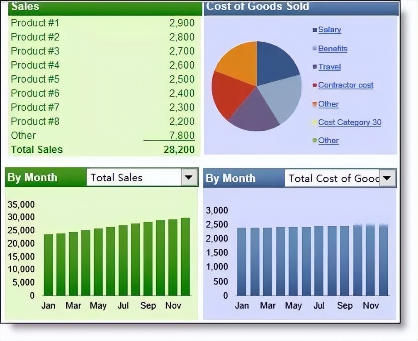Select the Product #2 value 2,800
This screenshot has width=418, height=341.
pos(182,37)
